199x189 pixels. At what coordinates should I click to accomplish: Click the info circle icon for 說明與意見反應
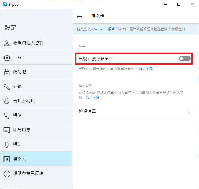[7, 173]
